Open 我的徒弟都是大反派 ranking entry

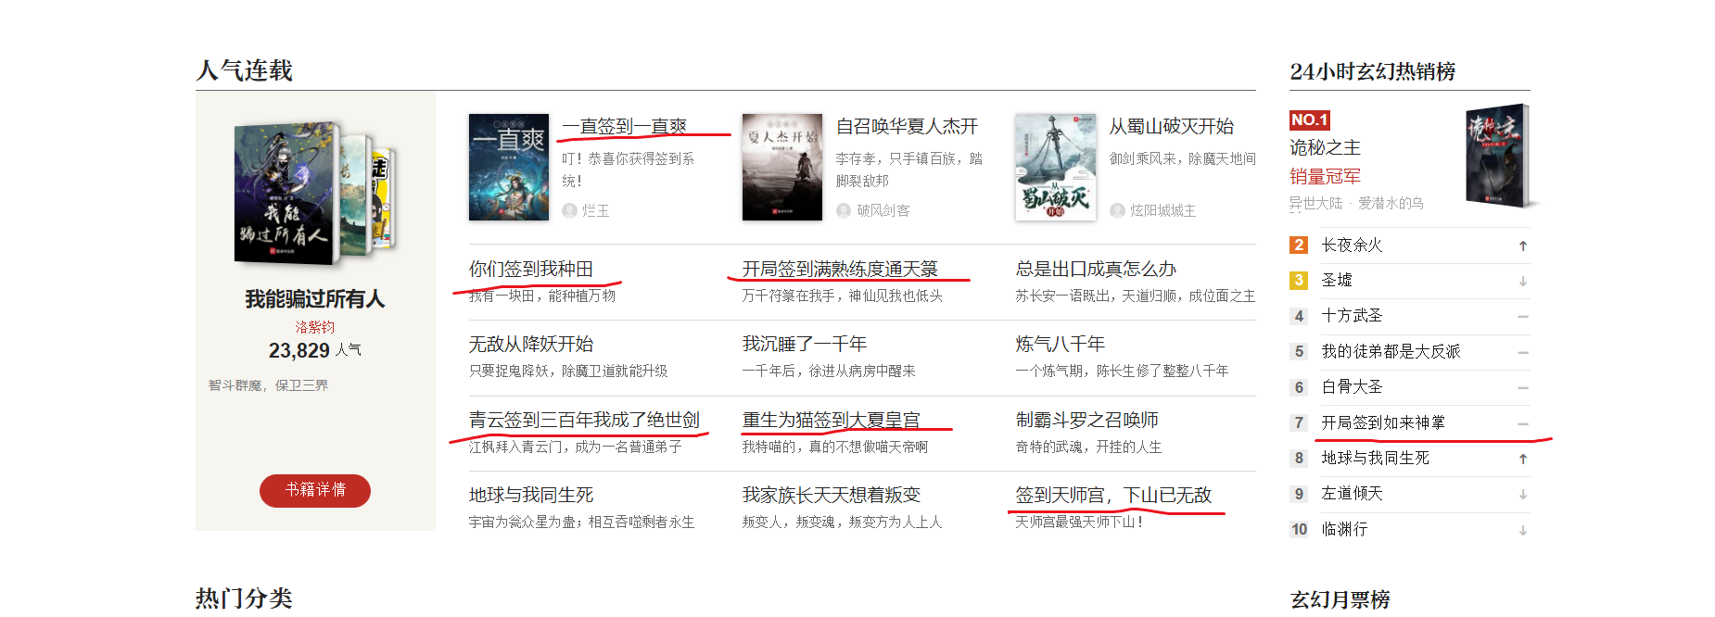pyautogui.click(x=1391, y=351)
